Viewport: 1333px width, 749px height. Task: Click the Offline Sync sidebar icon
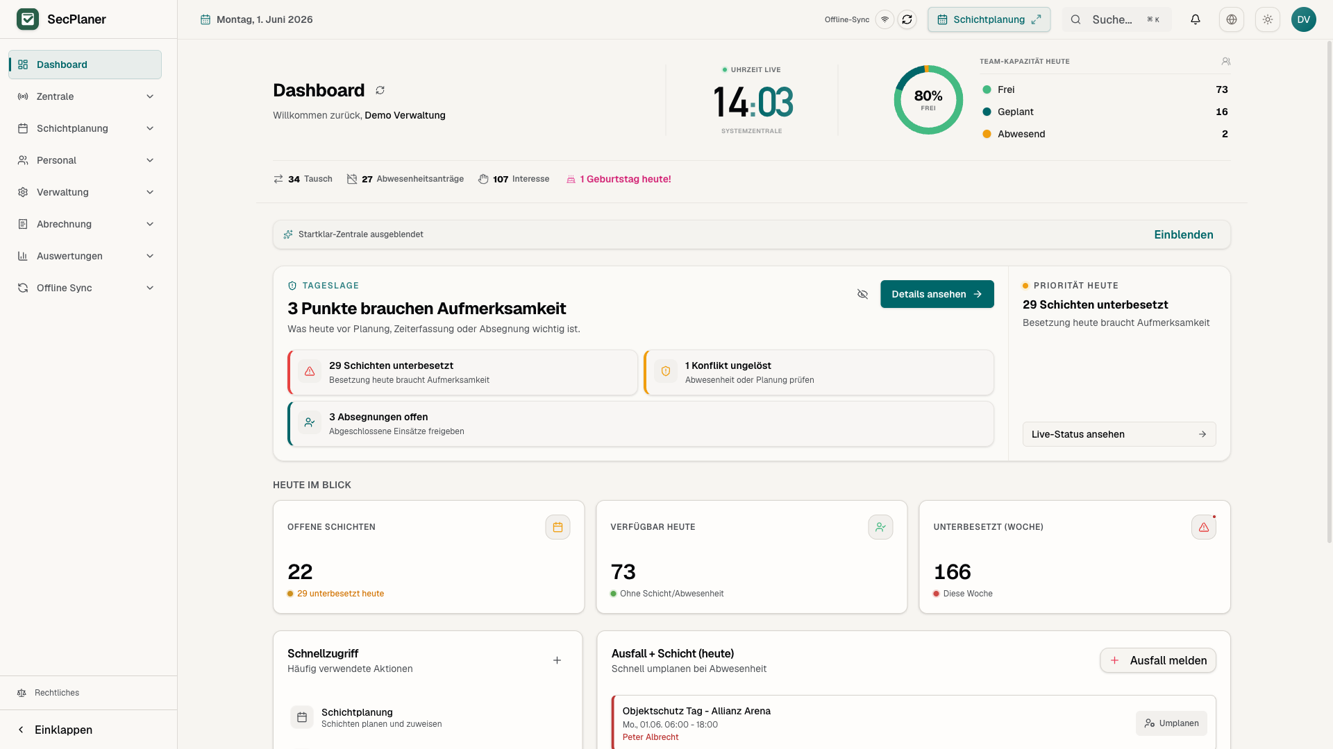pyautogui.click(x=23, y=288)
